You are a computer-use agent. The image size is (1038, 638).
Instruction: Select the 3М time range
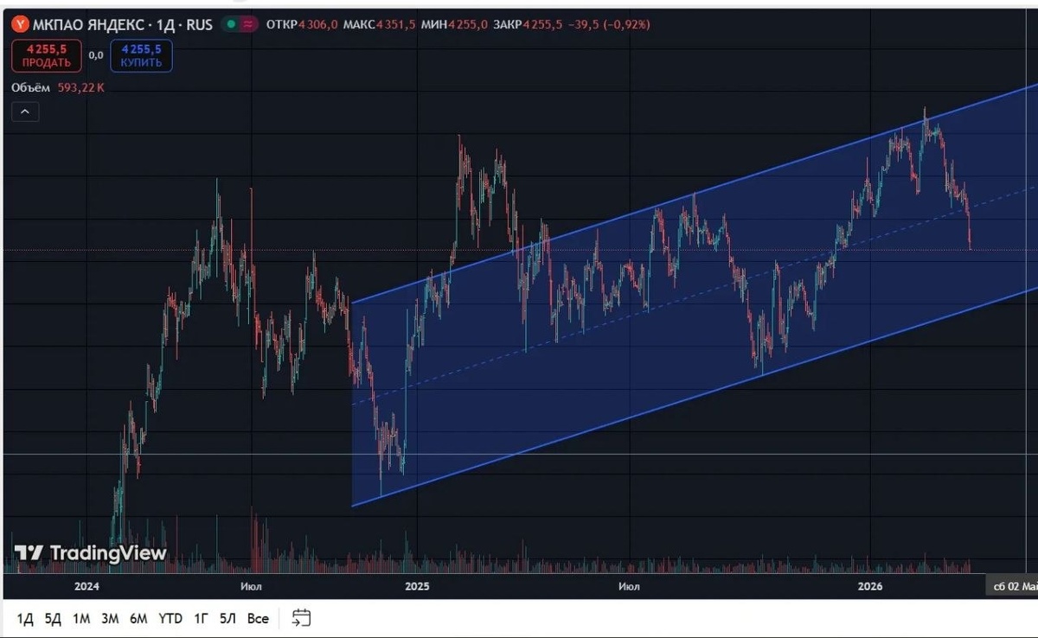click(x=110, y=618)
